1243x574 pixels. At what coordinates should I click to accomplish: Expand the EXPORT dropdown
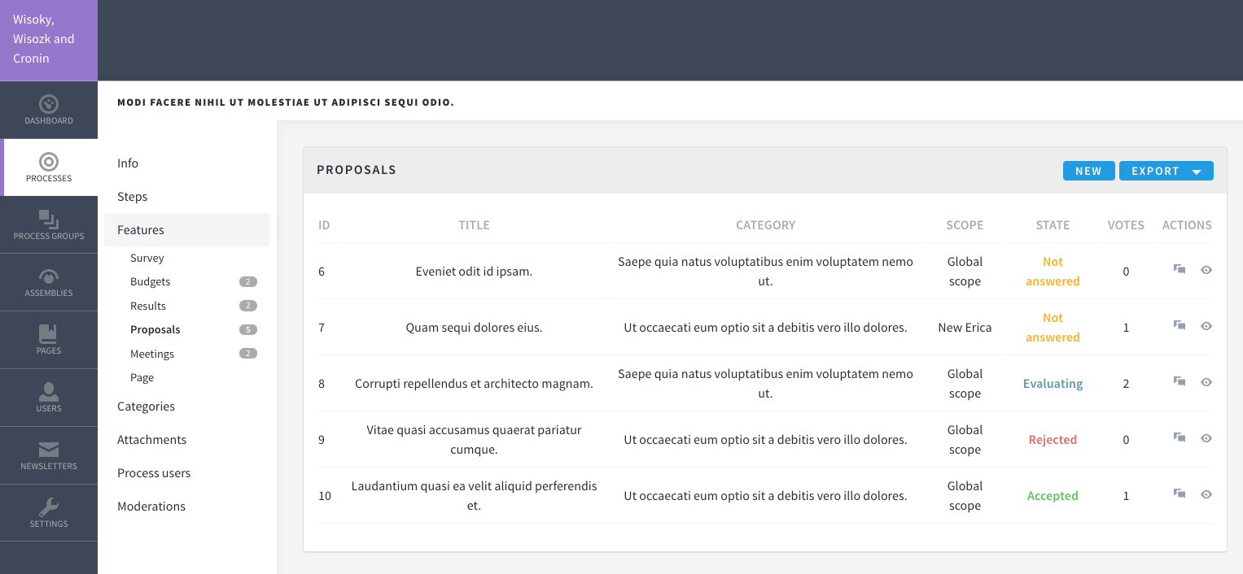click(x=1166, y=171)
